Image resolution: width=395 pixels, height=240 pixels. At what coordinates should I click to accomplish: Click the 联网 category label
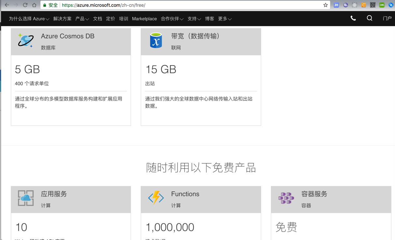tap(176, 48)
